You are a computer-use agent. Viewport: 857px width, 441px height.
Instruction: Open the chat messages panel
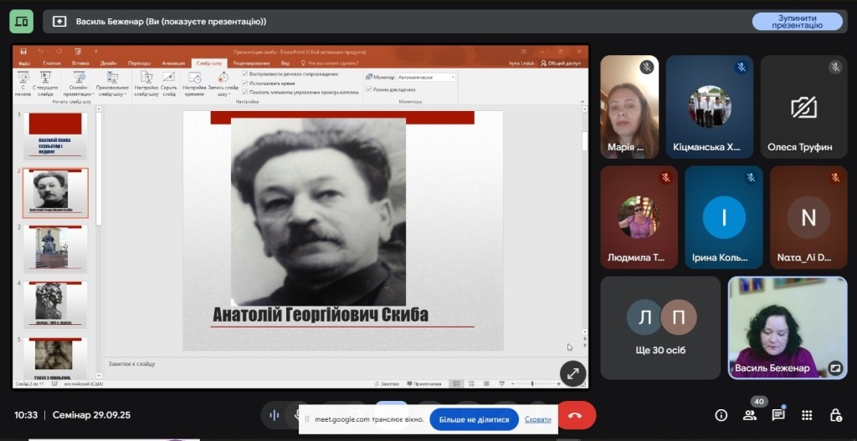click(777, 415)
